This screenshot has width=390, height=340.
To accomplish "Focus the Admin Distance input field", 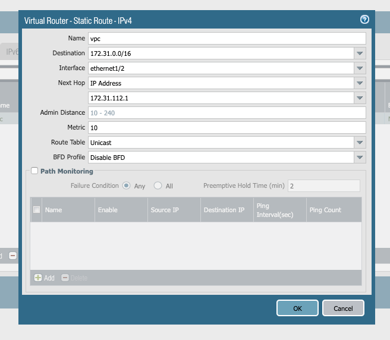I will [x=226, y=113].
